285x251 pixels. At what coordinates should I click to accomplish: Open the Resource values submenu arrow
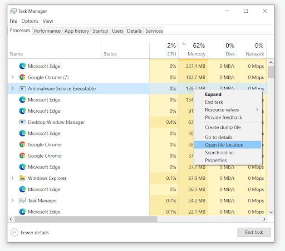pyautogui.click(x=257, y=109)
